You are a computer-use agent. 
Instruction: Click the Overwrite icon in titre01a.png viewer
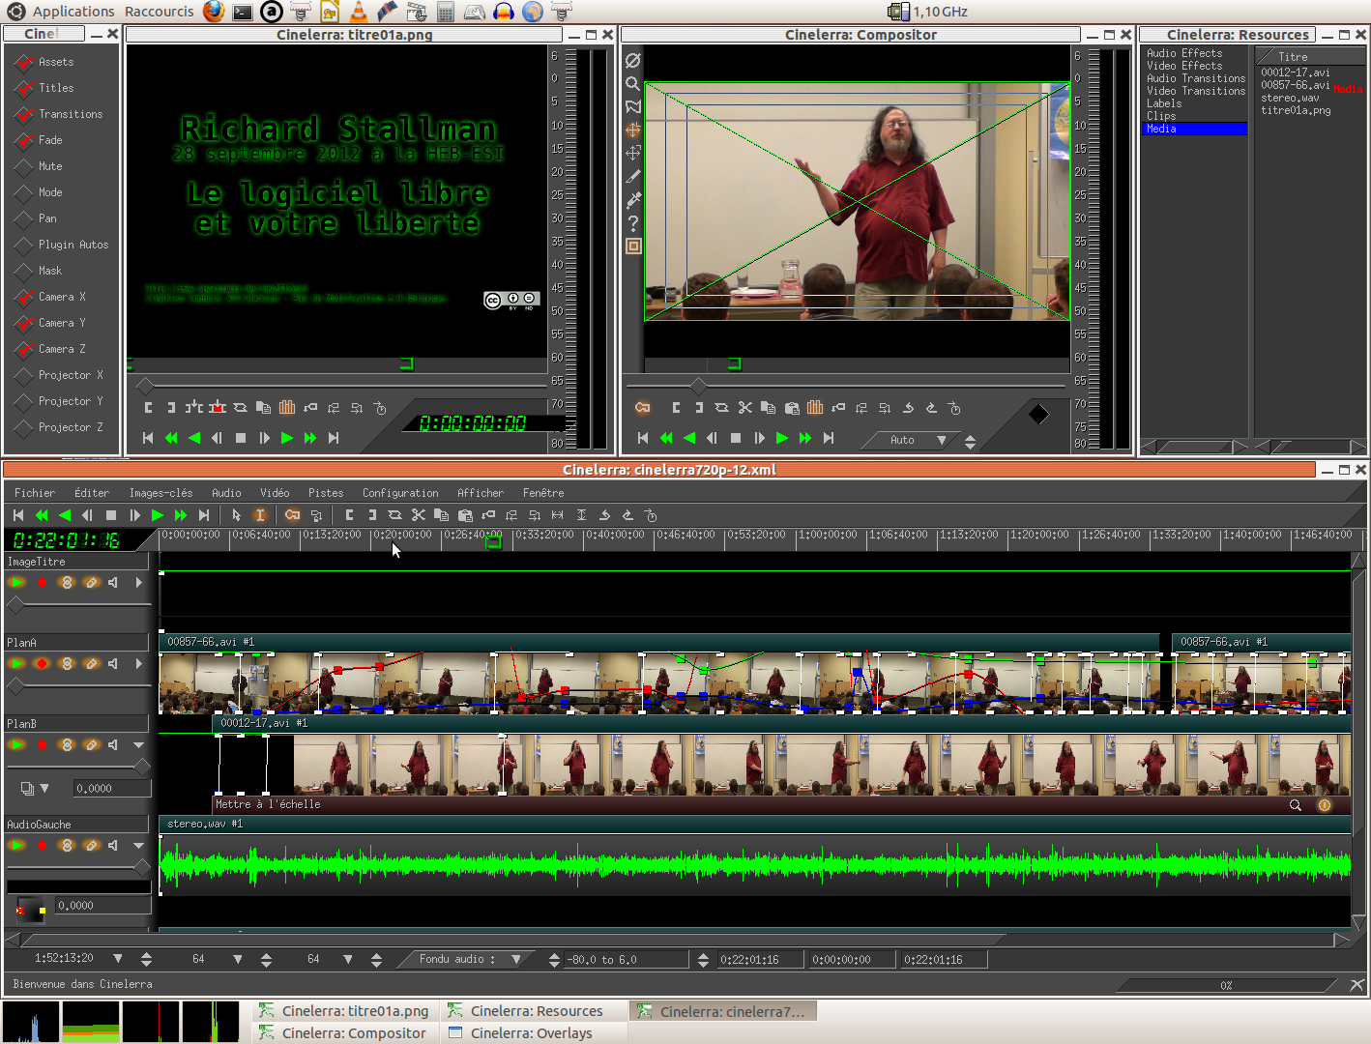pyautogui.click(x=218, y=408)
